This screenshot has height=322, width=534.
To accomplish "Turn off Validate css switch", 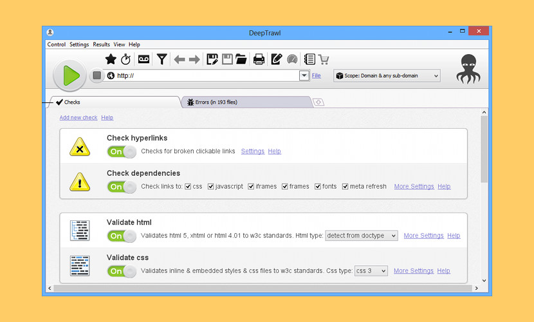I will (x=122, y=271).
